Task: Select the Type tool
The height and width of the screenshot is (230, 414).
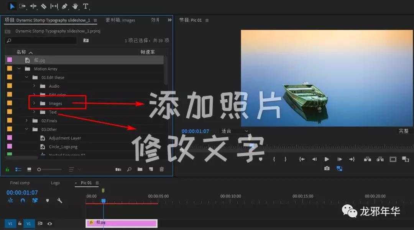Action: click(x=85, y=6)
